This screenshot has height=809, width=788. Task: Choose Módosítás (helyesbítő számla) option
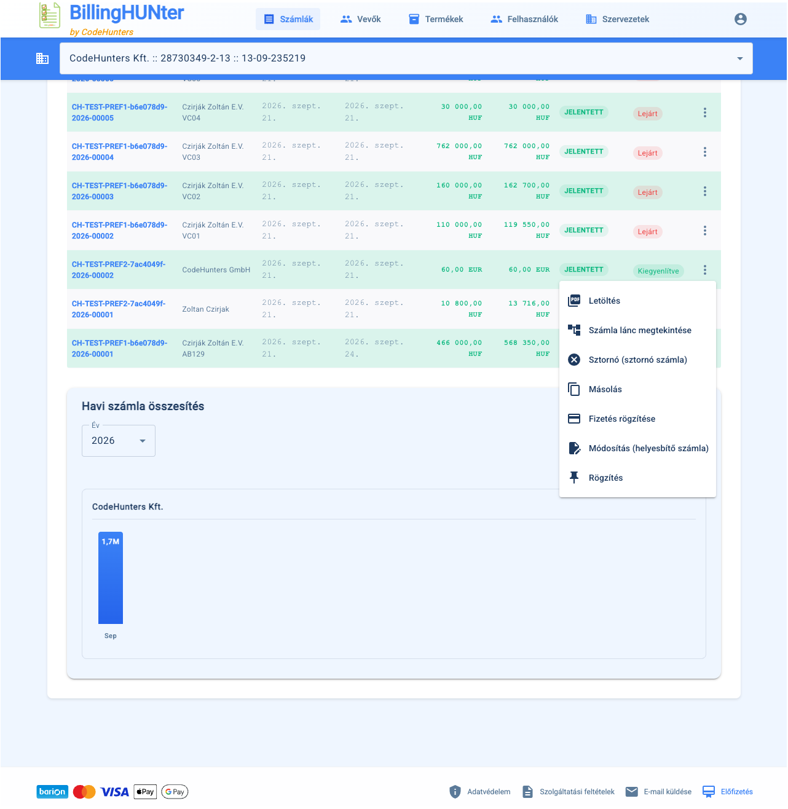click(x=637, y=448)
